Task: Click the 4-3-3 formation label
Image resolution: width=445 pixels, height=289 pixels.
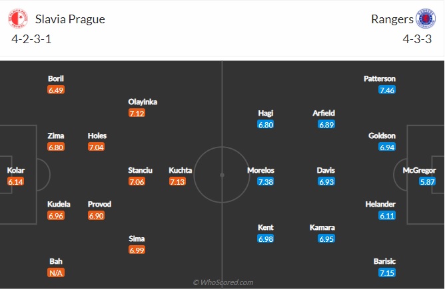Action: click(417, 39)
